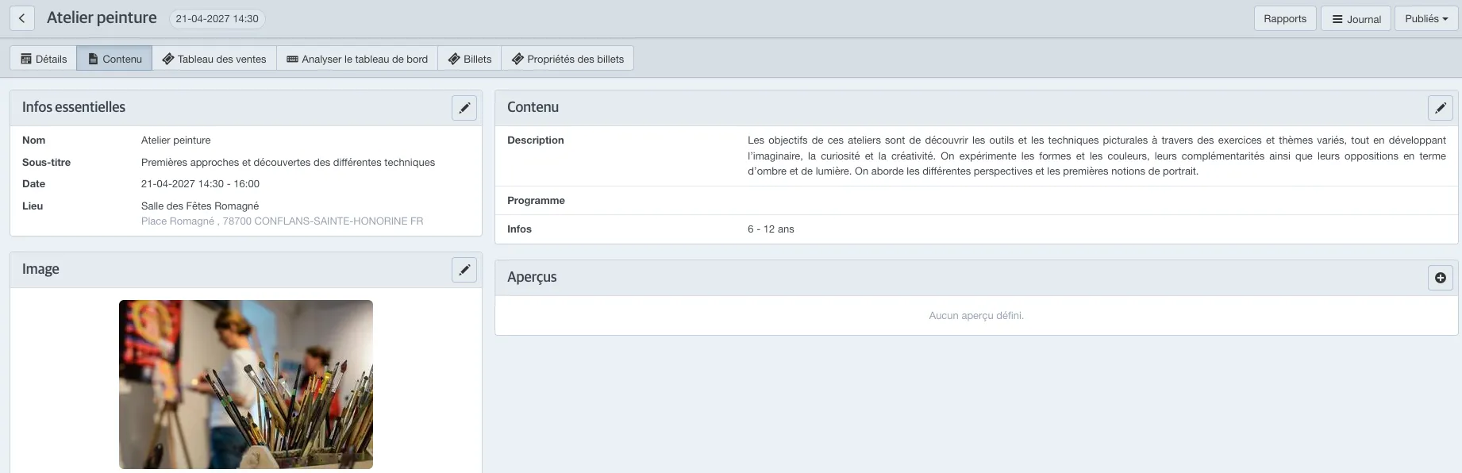This screenshot has width=1462, height=473.
Task: Edit the Contenu panel with pencil icon
Action: point(1440,108)
